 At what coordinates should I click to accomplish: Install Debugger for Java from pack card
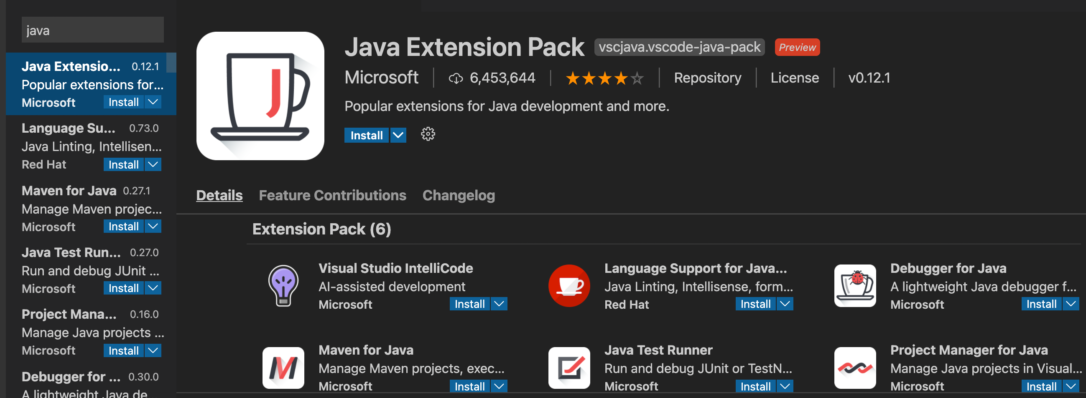(1041, 304)
